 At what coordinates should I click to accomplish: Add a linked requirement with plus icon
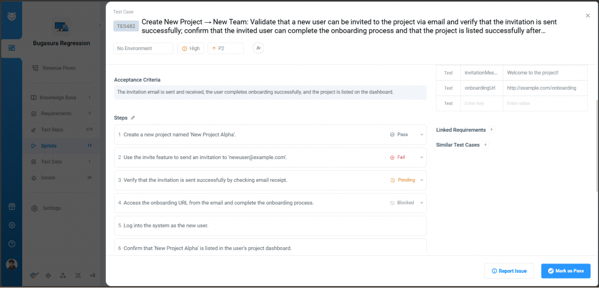point(491,129)
